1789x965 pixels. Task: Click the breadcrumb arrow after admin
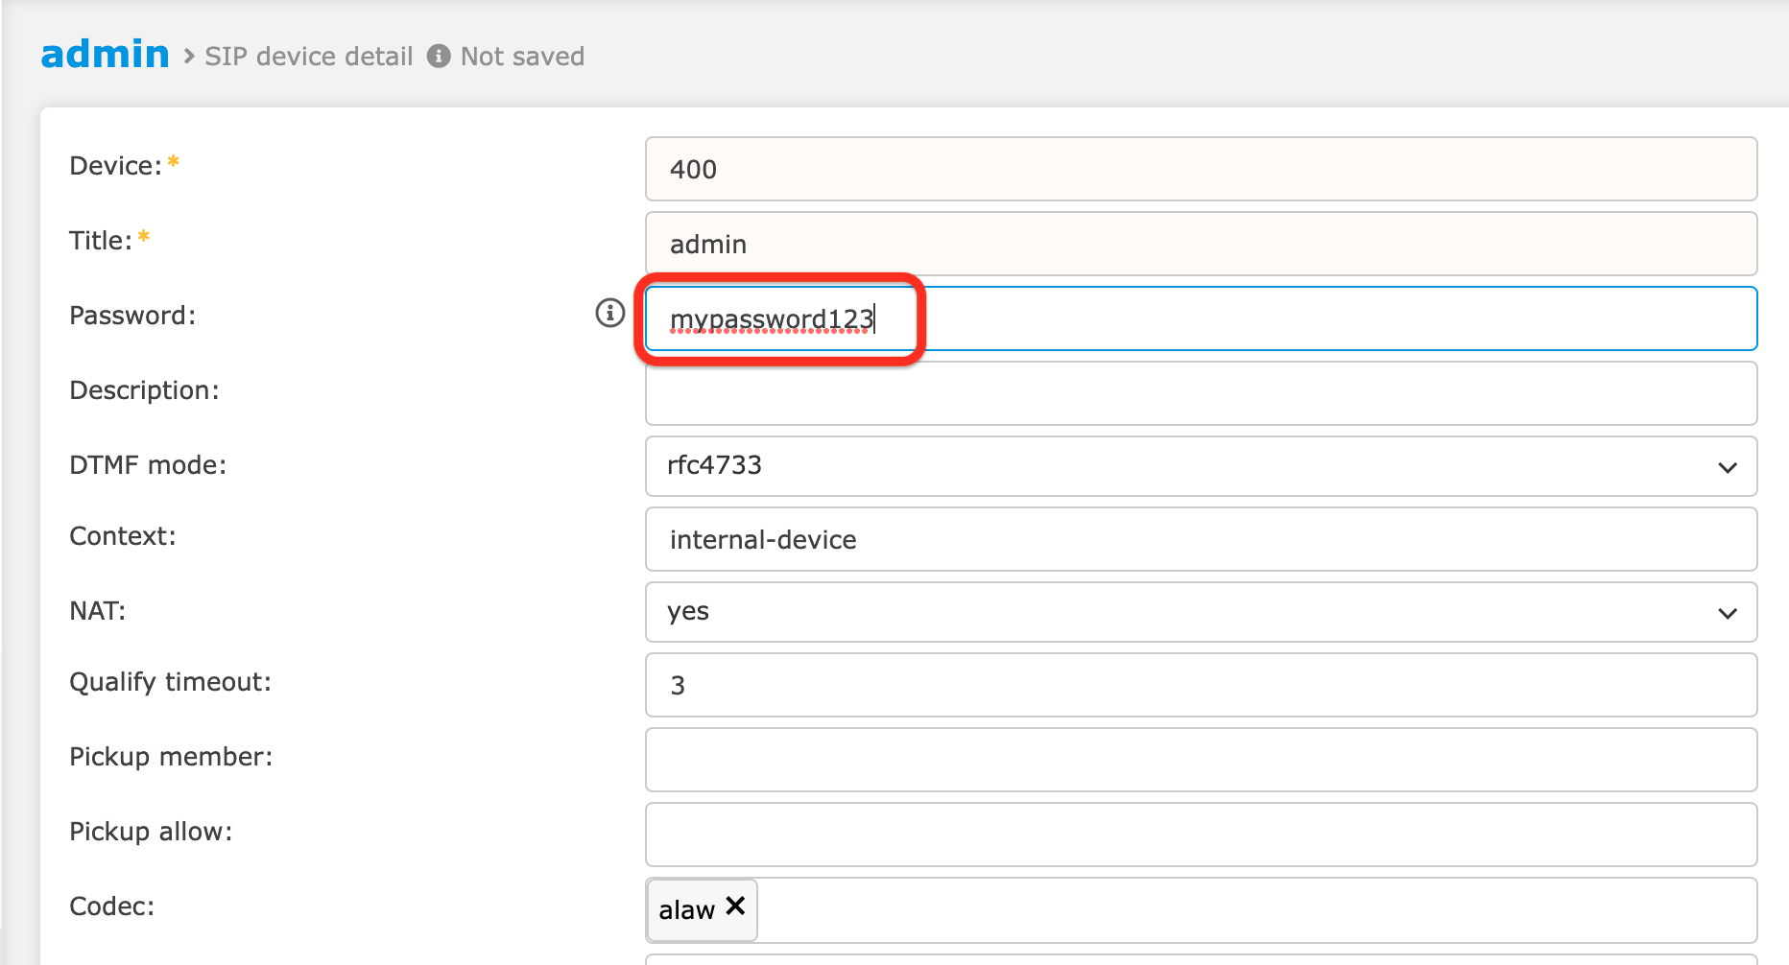185,57
